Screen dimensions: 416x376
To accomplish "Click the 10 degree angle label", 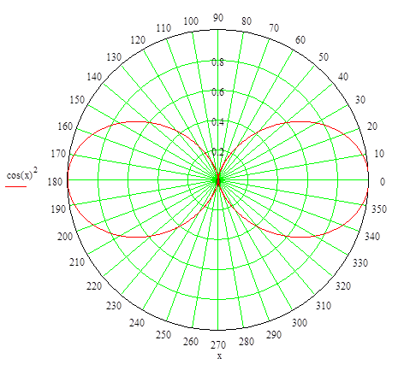I will [379, 154].
